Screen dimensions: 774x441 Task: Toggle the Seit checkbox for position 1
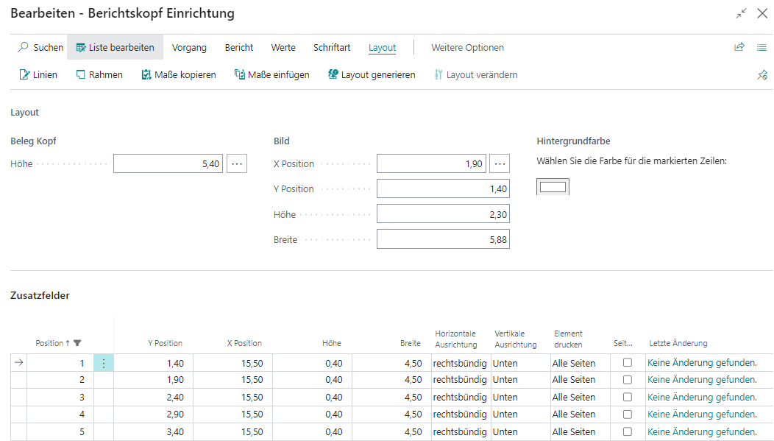click(x=628, y=362)
